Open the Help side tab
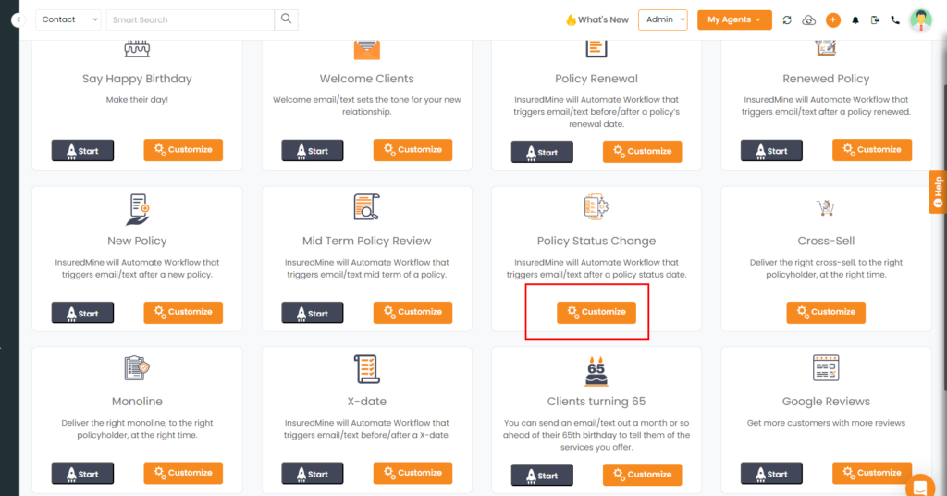This screenshot has width=947, height=496. [938, 192]
